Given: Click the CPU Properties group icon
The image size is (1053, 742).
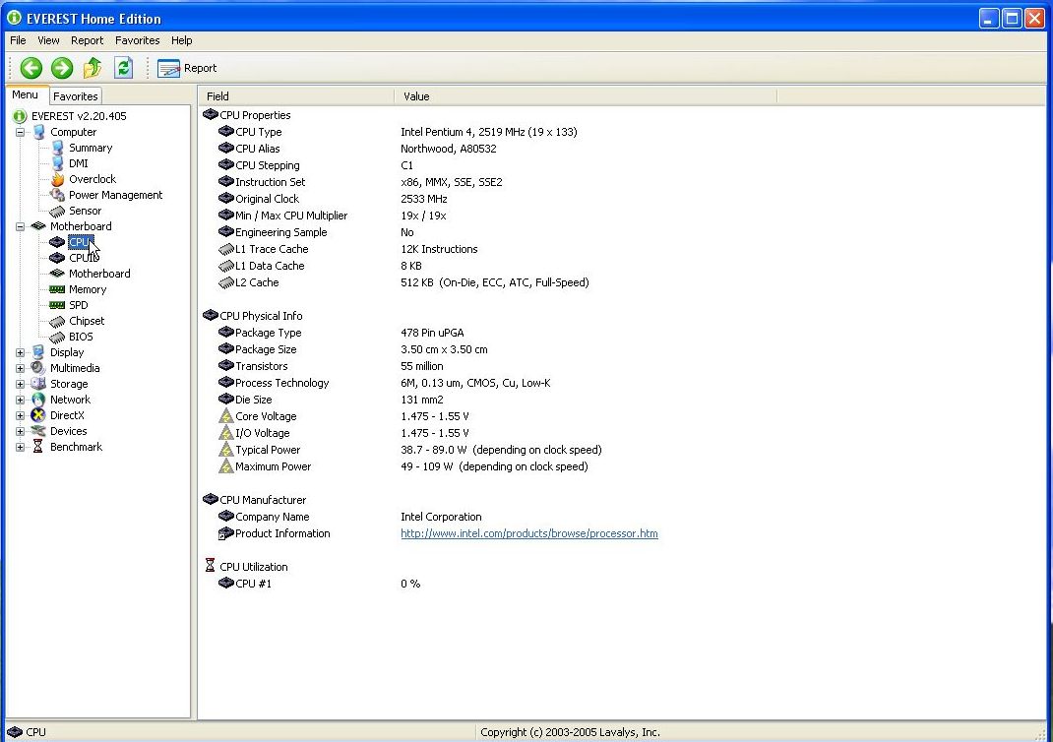Looking at the screenshot, I should click(211, 115).
